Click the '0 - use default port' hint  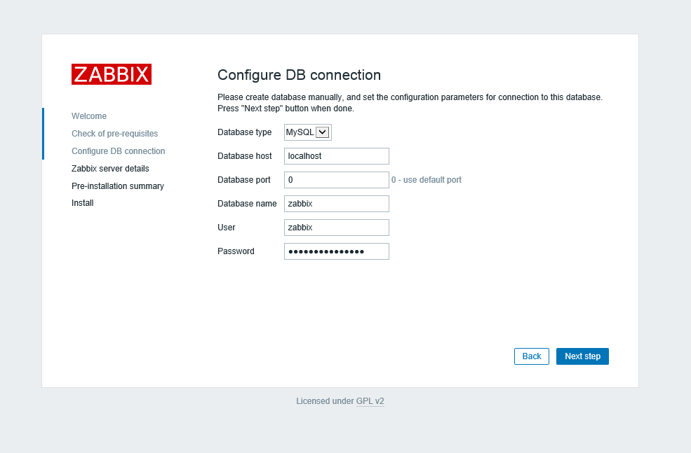(427, 180)
